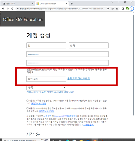Close the Office 365 Education tab
The height and width of the screenshot is (141, 135).
(x=66, y=4)
